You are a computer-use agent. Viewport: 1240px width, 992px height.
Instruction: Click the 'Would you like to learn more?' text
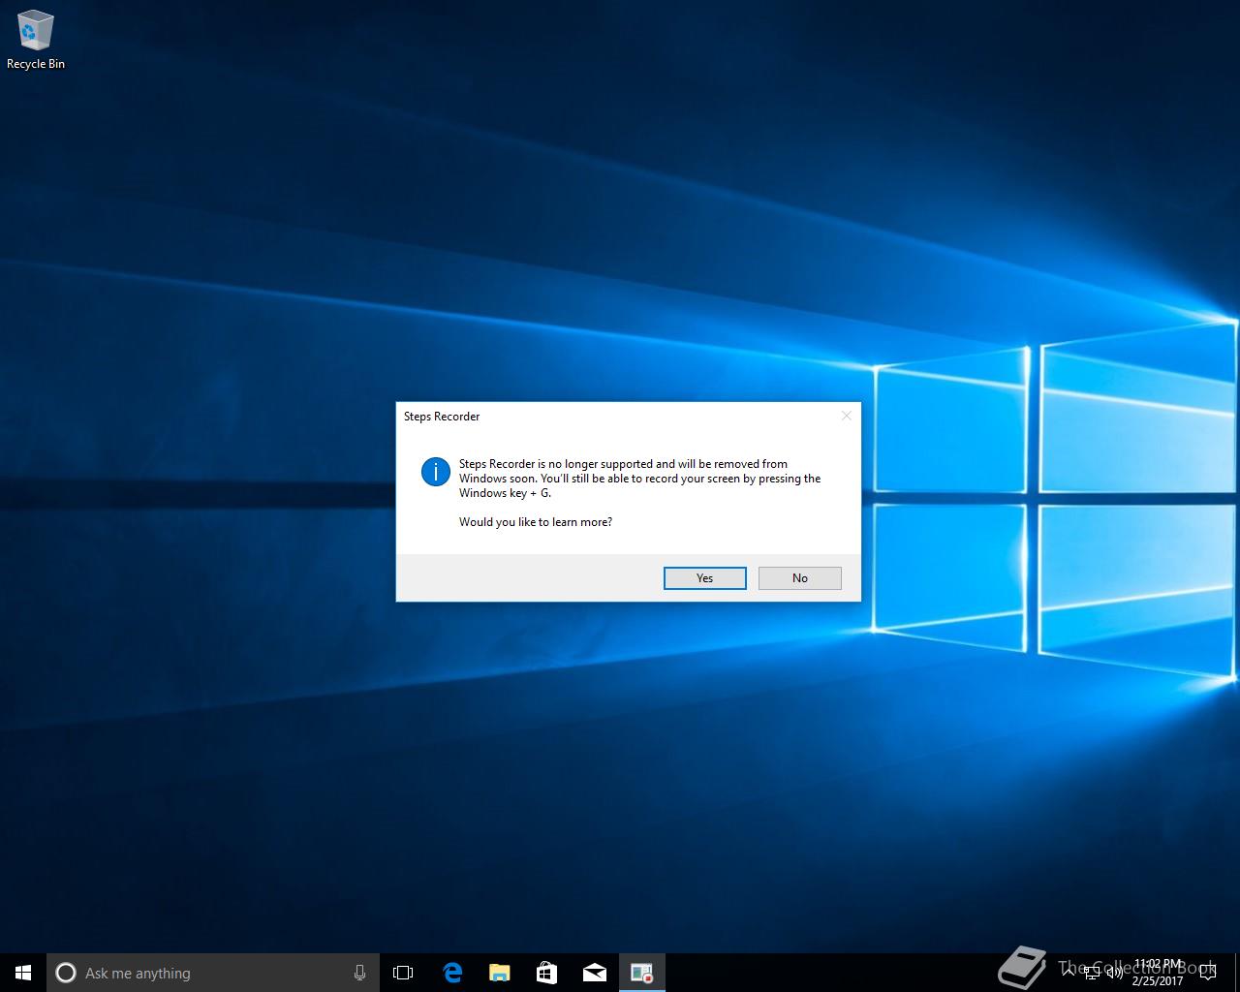(x=536, y=522)
